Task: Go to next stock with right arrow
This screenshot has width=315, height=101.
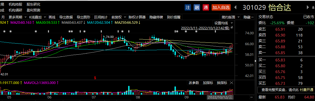Action: 308,7
